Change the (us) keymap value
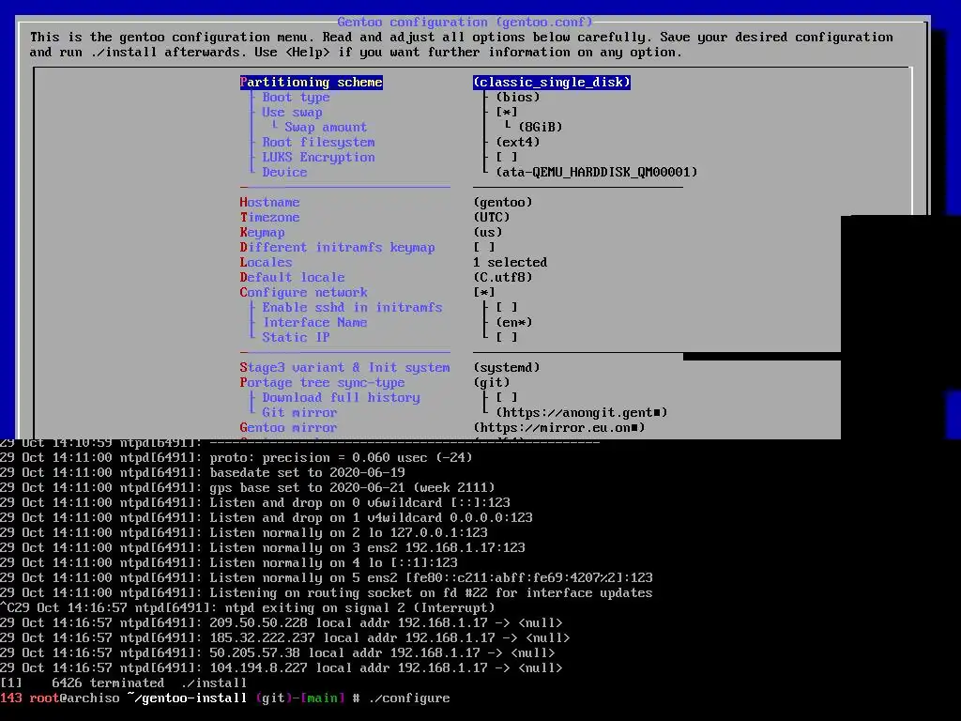961x721 pixels. (488, 233)
